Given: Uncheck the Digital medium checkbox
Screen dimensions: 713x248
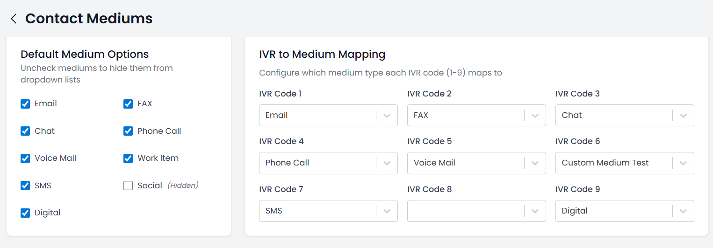Looking at the screenshot, I should [x=25, y=213].
